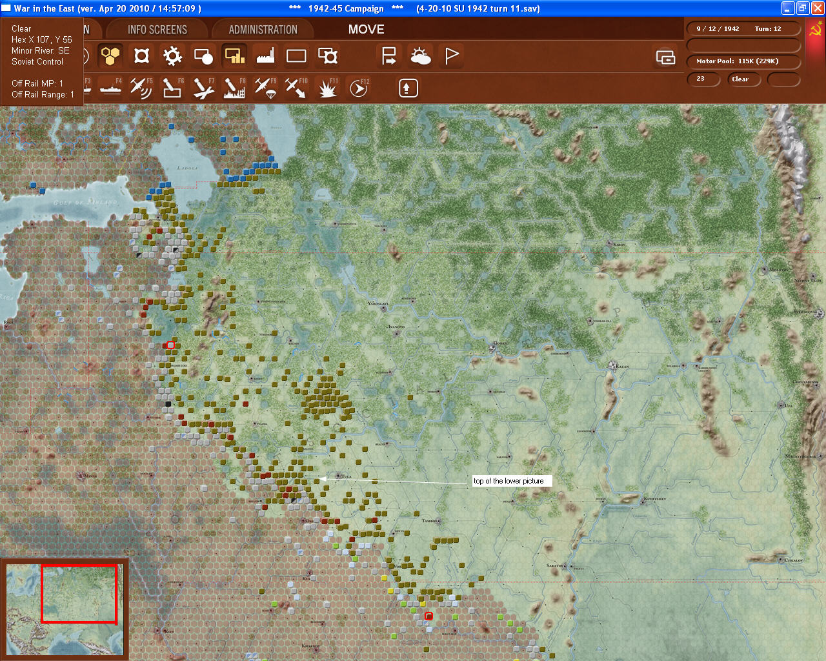
Task: Select the F9 air transport parachute mode
Action: coord(265,88)
